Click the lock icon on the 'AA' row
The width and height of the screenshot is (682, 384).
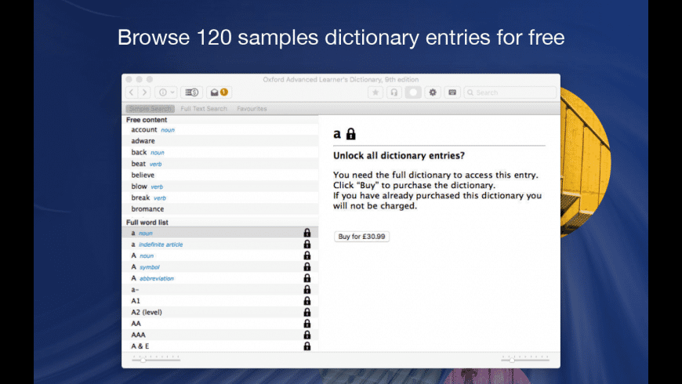tap(307, 323)
